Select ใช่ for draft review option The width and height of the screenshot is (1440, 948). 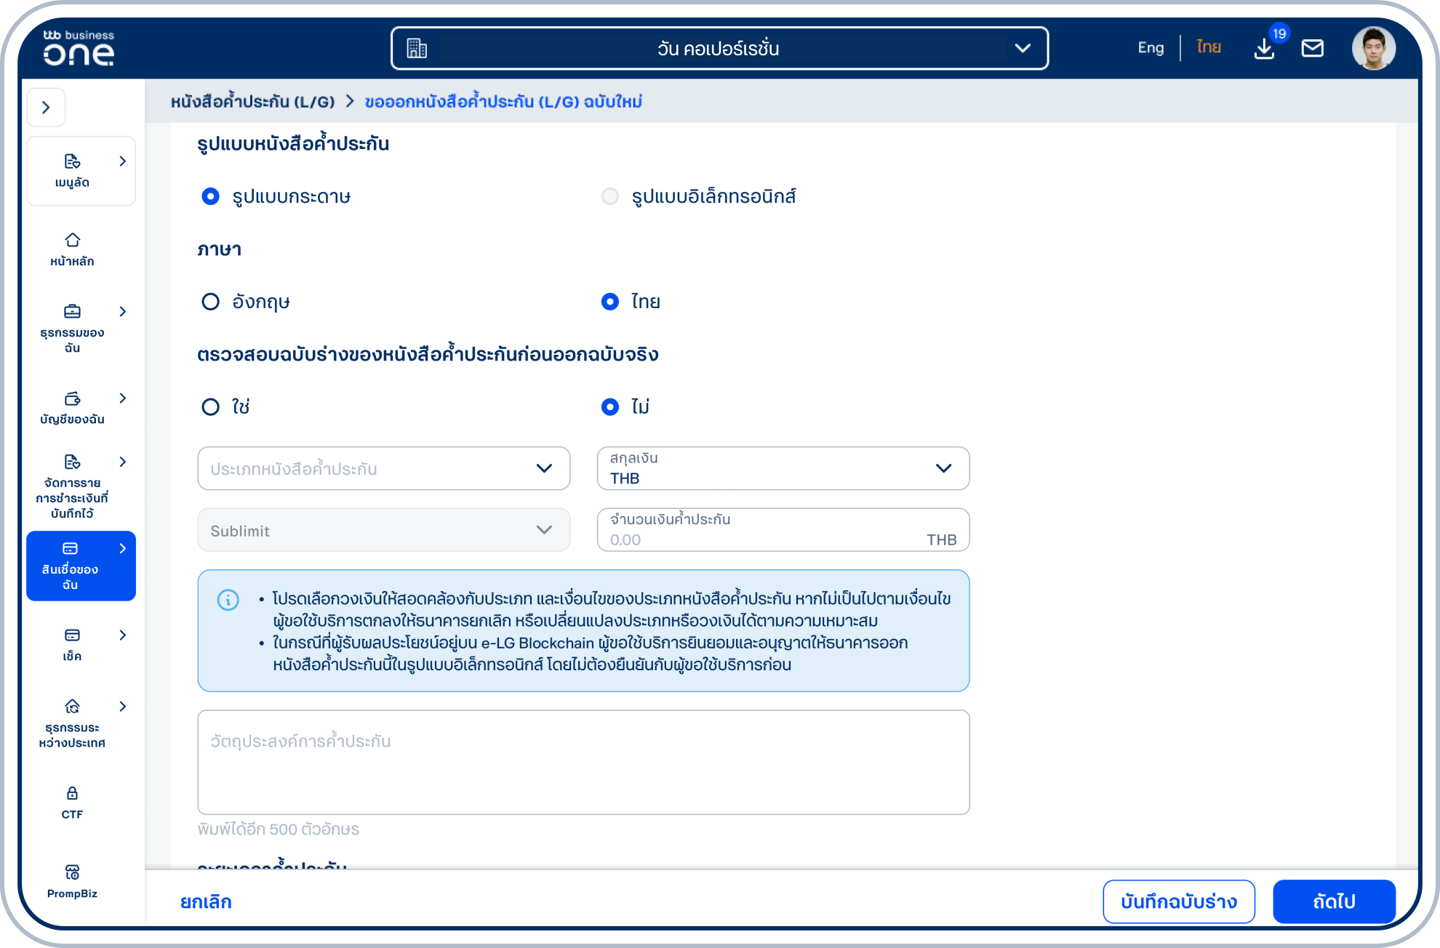click(210, 406)
